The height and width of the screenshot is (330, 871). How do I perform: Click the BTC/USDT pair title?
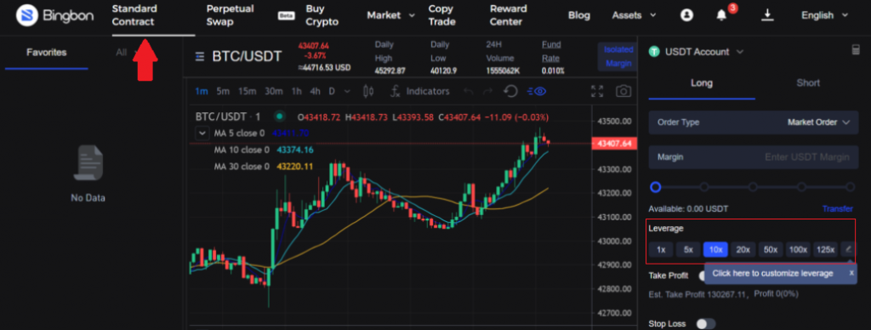[248, 56]
